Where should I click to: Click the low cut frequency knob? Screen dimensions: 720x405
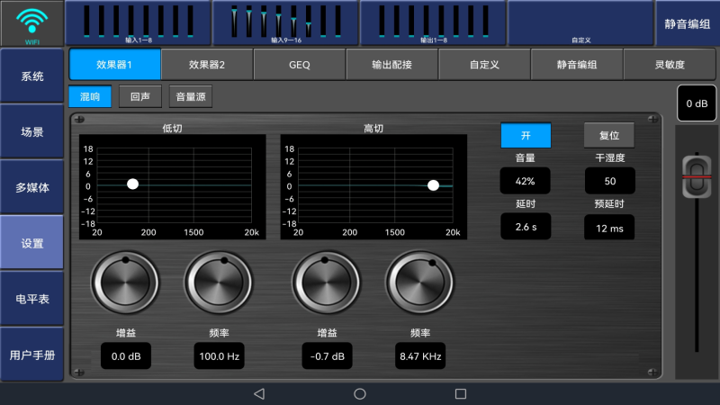[x=217, y=282]
